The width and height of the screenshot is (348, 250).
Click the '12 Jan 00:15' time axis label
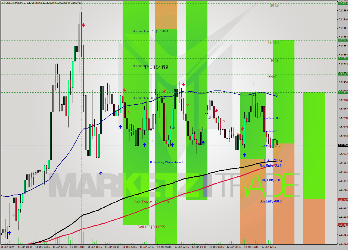pos(164,247)
